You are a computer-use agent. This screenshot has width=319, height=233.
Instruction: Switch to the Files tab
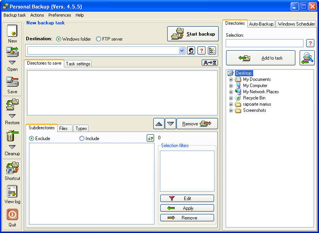(x=65, y=128)
